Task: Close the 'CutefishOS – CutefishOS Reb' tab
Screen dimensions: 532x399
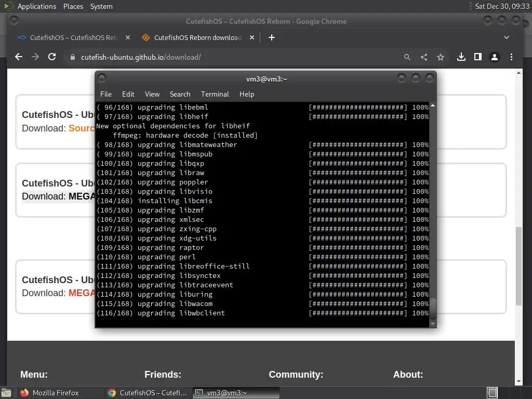Action: tap(128, 37)
